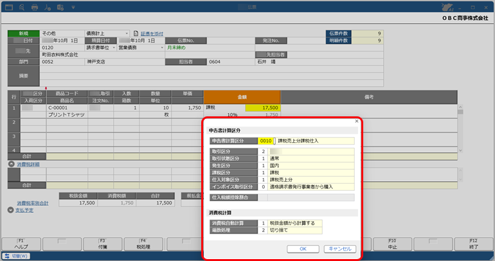Image resolution: width=495 pixels, height=261 pixels.
Task: Click the F4 税処理 function key
Action: tap(143, 244)
